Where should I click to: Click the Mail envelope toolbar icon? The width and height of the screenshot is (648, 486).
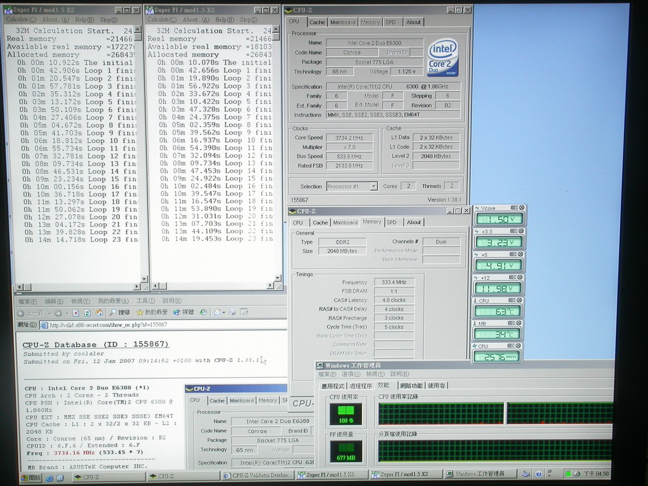click(218, 312)
